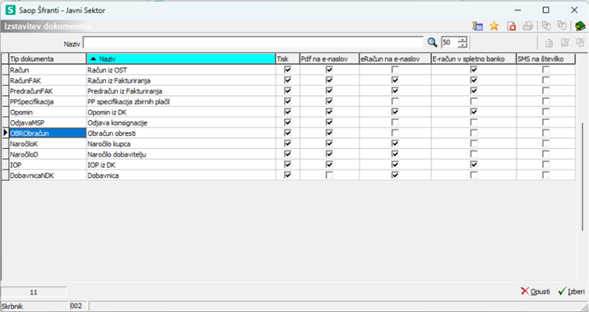This screenshot has width=589, height=312.
Task: Select the Opomin document type cell
Action: tap(48, 112)
